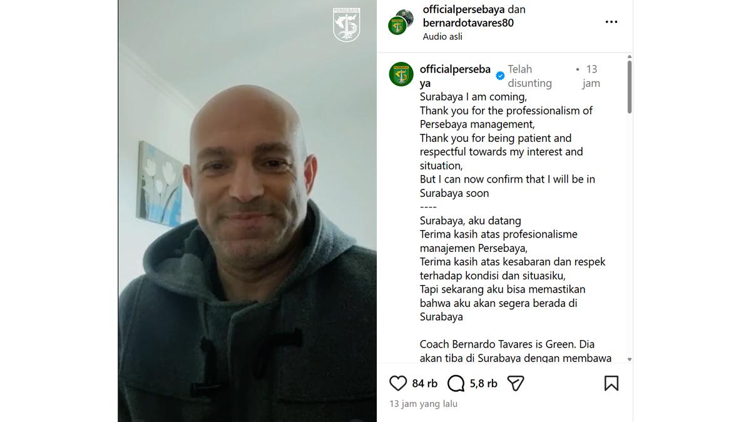Click 5,8 rb comments count
The width and height of the screenshot is (751, 422).
[x=484, y=383]
